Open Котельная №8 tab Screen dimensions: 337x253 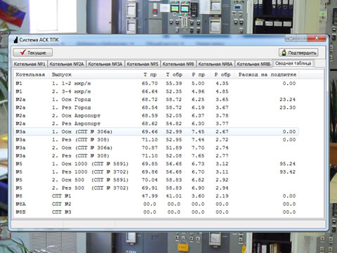coord(178,64)
